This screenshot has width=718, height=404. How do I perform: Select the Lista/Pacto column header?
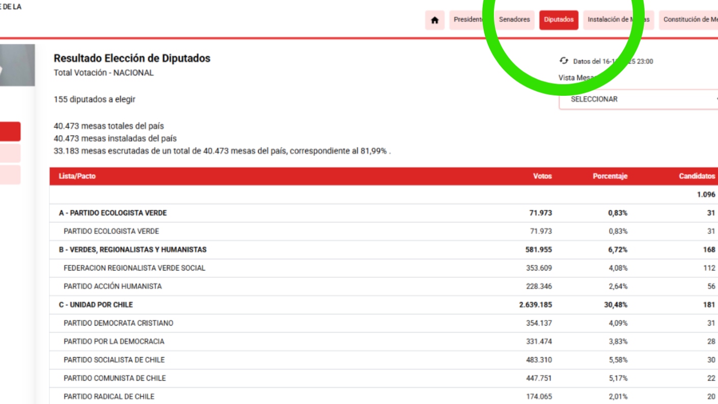tap(77, 176)
